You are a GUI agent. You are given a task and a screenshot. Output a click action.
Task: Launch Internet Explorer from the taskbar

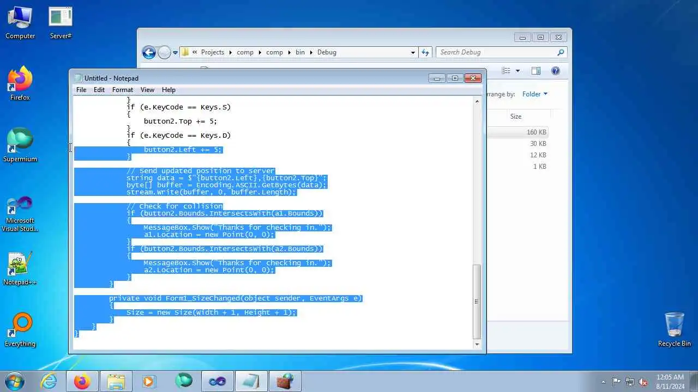[x=49, y=381]
